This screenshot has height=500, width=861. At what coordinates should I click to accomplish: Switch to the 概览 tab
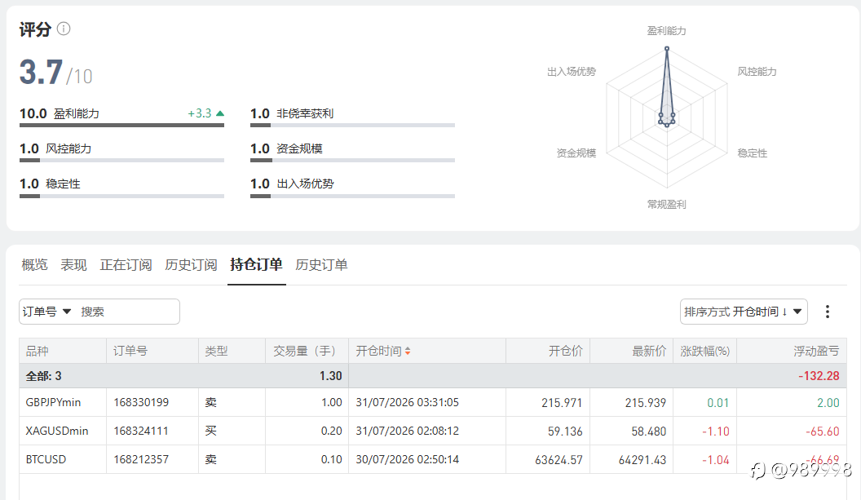point(34,265)
